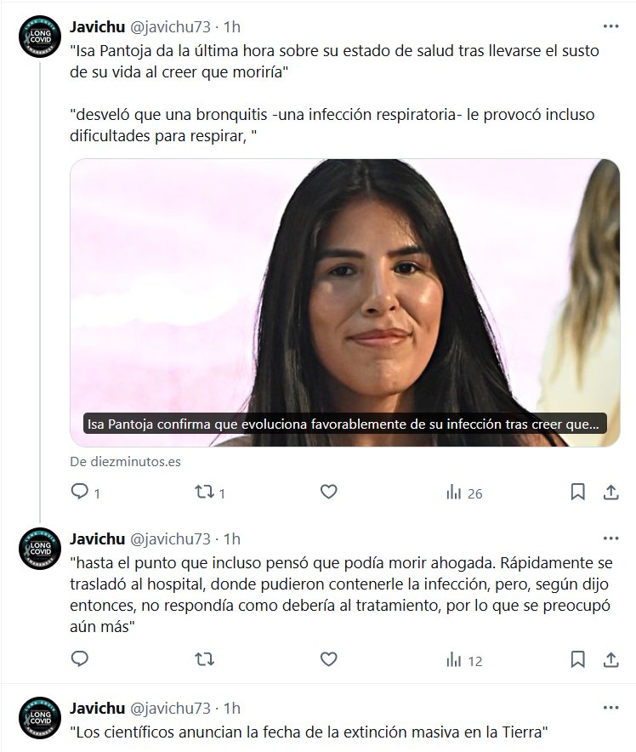
Task: Open more options on the extinción masiva tweet
Action: coord(610,708)
